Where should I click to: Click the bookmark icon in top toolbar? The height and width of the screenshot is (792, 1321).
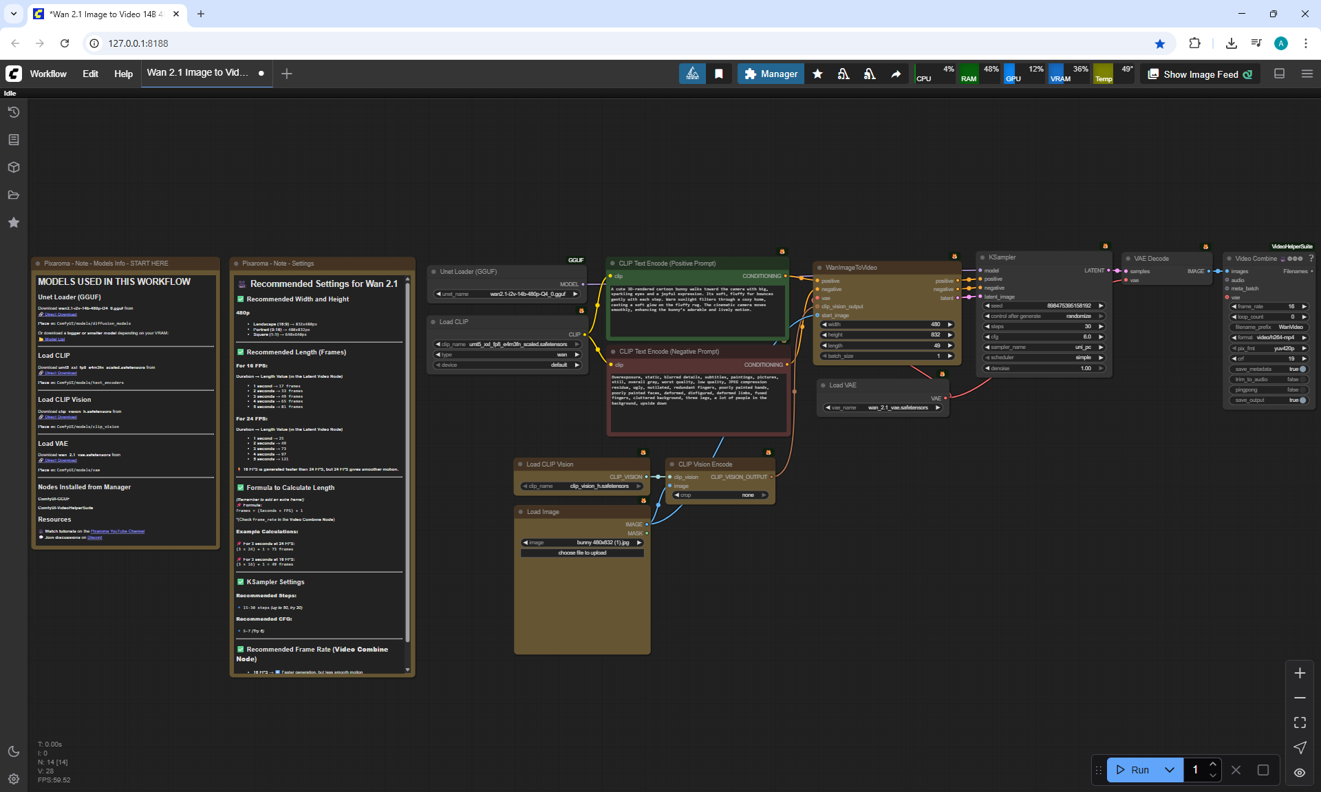[719, 74]
